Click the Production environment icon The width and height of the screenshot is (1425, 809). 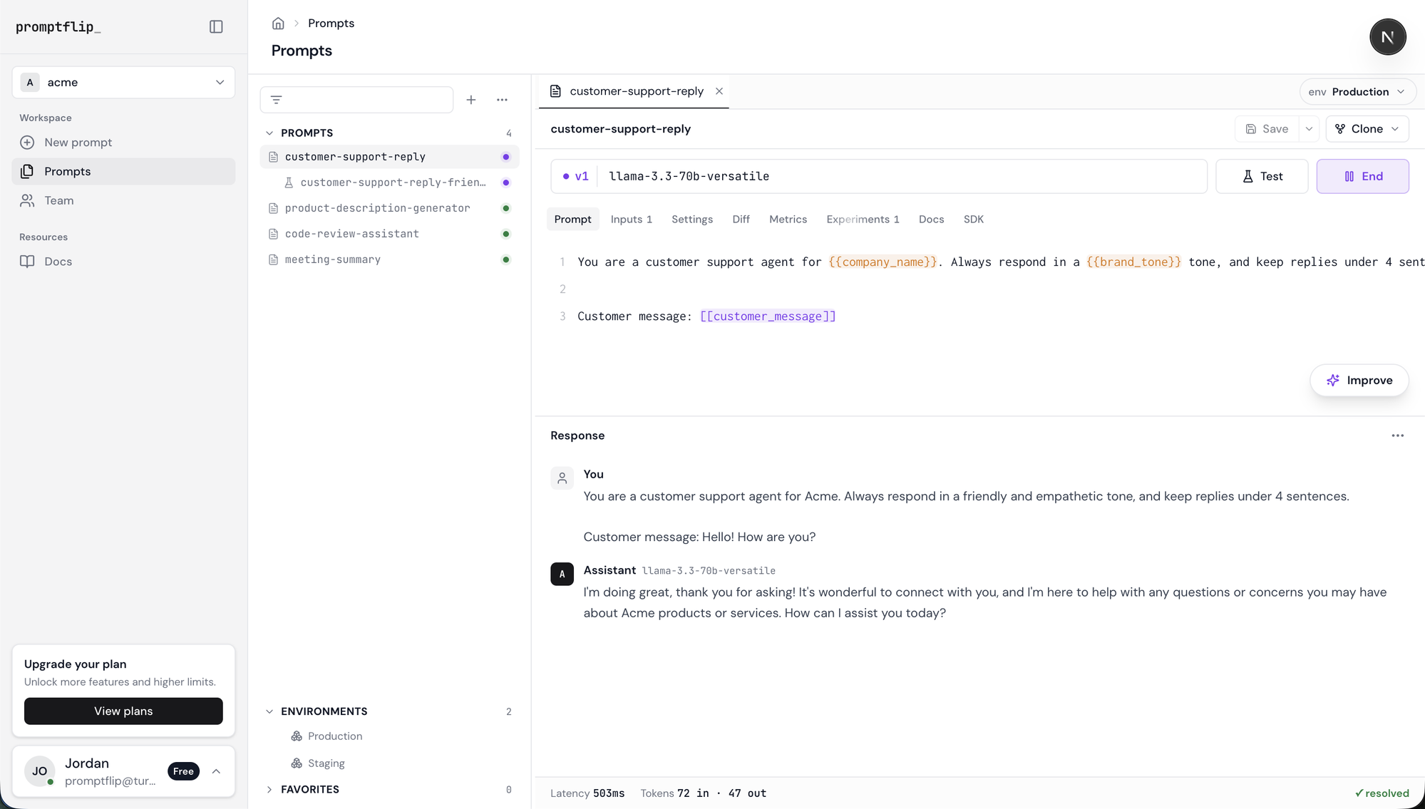tap(297, 736)
